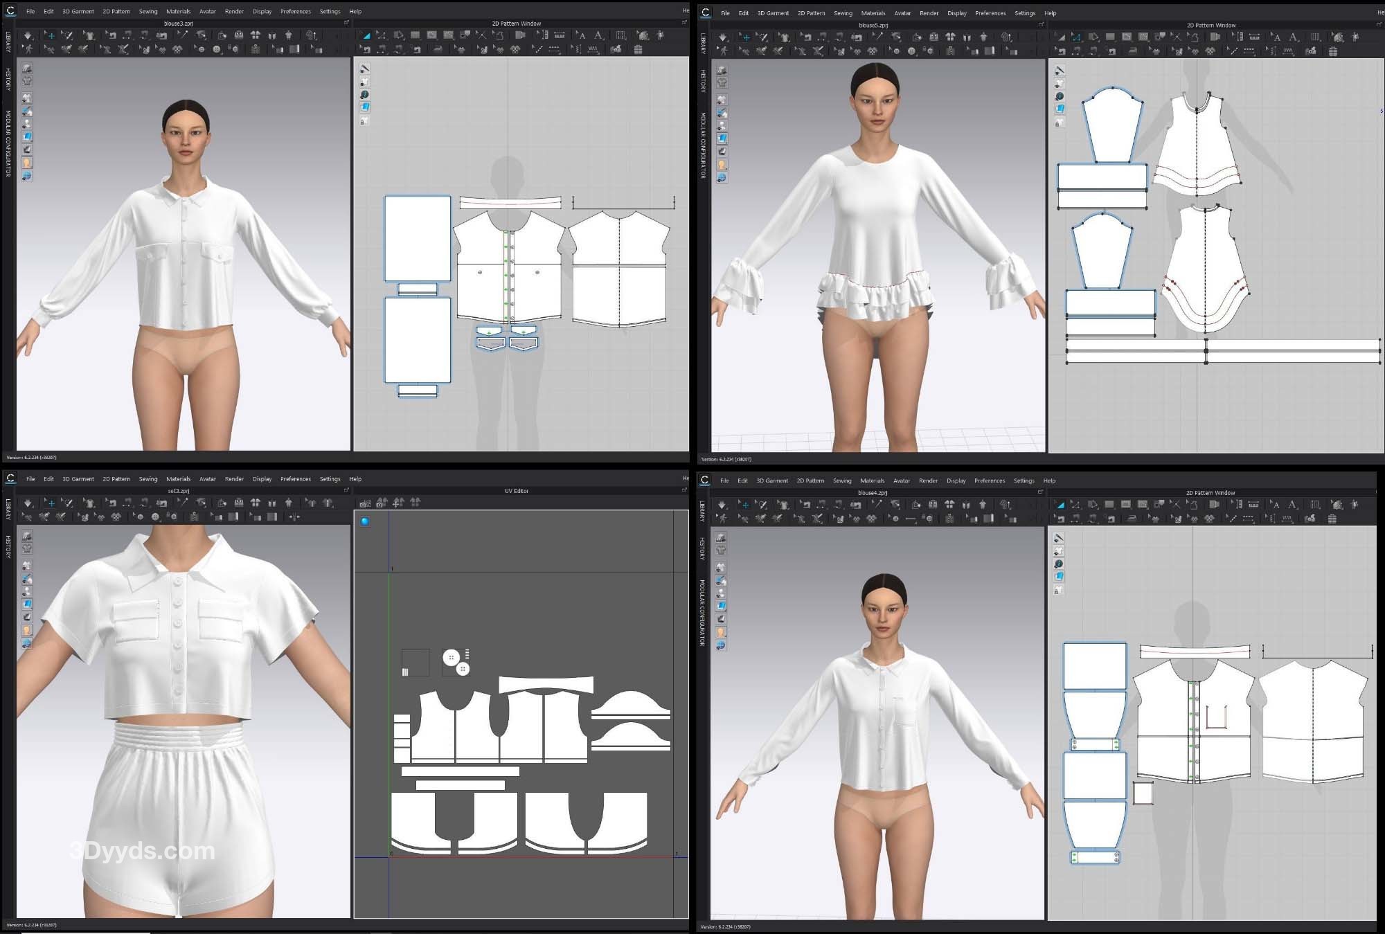This screenshot has width=1385, height=934.
Task: Click the CLO logo in blouse4 window
Action: (x=705, y=480)
